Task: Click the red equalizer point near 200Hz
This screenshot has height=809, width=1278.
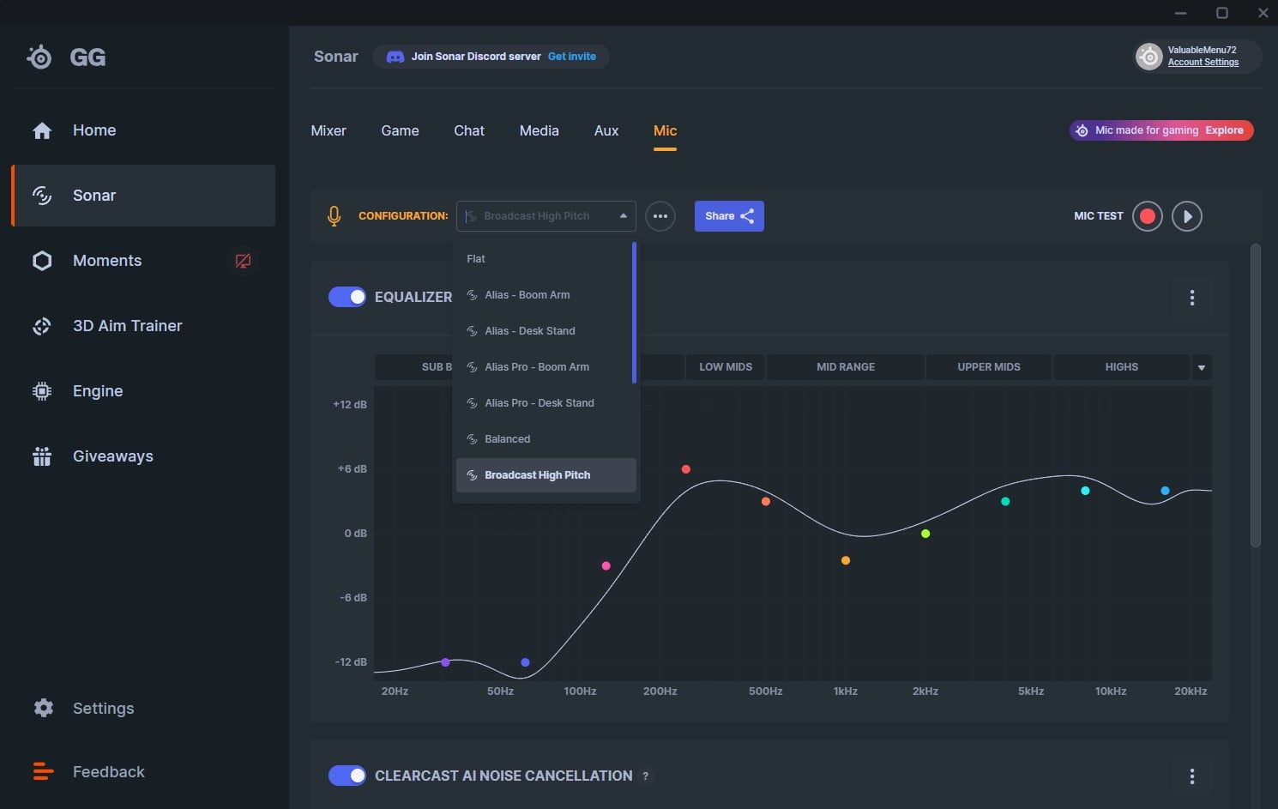Action: click(685, 469)
